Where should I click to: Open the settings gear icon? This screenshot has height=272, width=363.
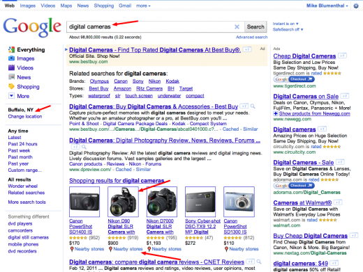356,6
